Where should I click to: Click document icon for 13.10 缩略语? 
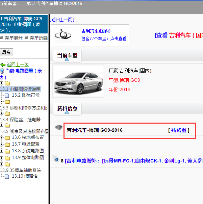pyautogui.click(x=7, y=176)
